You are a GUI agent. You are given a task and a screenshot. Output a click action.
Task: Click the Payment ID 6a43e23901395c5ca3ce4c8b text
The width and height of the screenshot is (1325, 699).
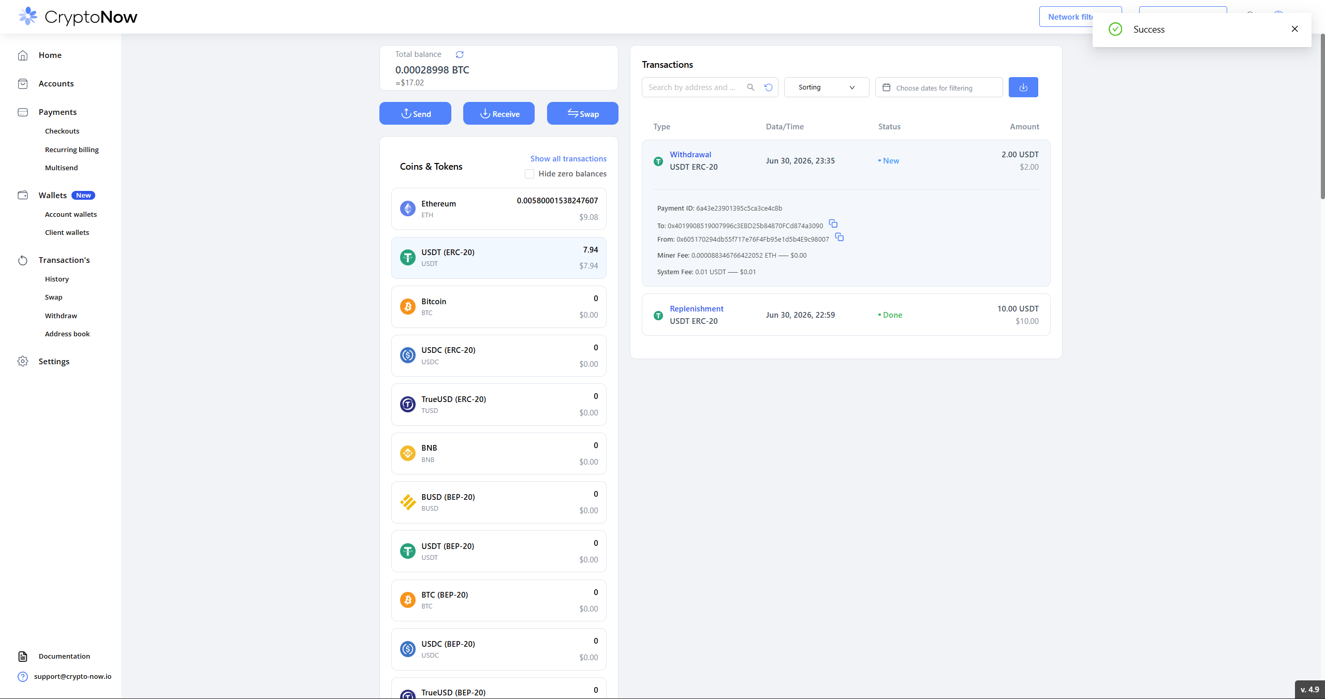[x=719, y=209]
